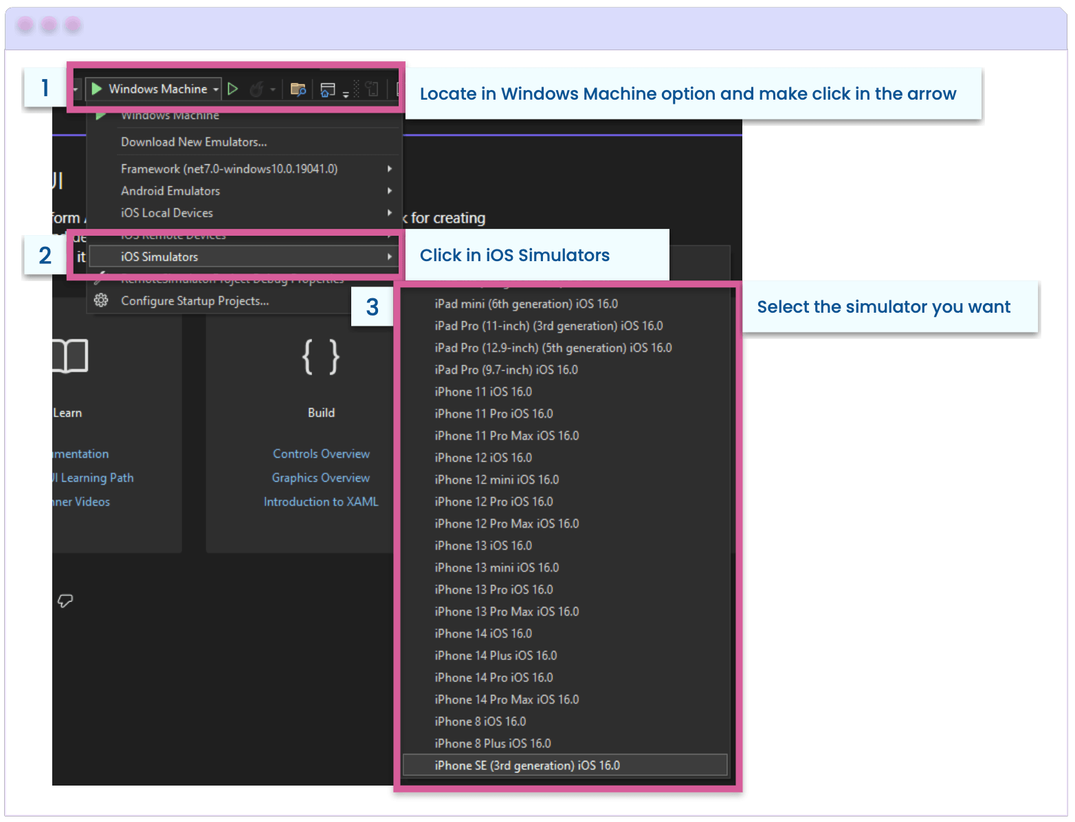The width and height of the screenshot is (1075, 822).
Task: Expand Framework net7.0-windows submenu
Action: tap(244, 169)
